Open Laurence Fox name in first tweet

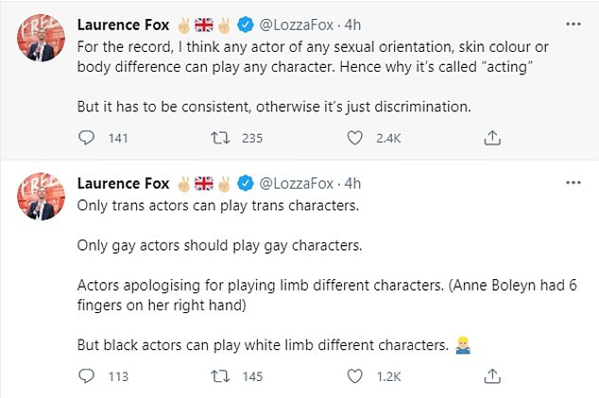click(123, 23)
